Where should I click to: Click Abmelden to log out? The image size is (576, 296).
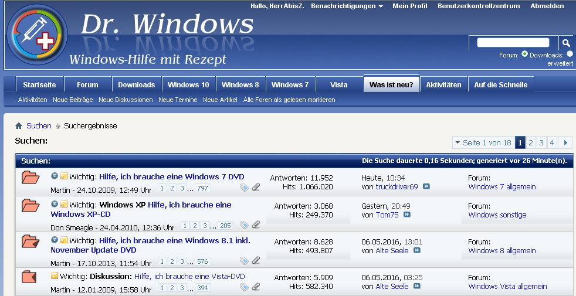(x=547, y=6)
